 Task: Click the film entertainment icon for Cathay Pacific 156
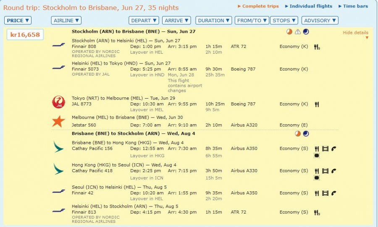point(325,149)
